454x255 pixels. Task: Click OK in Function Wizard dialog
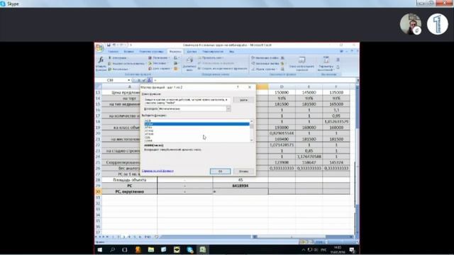point(221,171)
